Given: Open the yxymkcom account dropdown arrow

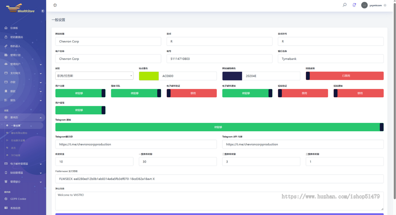Looking at the screenshot, I should 385,5.
